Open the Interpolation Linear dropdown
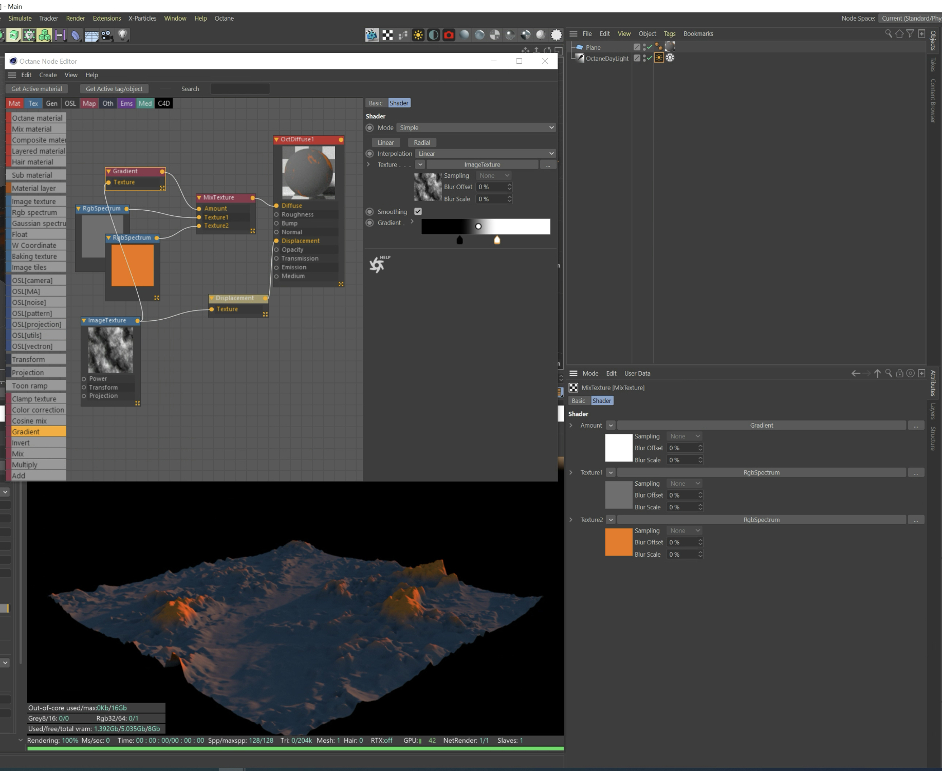The height and width of the screenshot is (771, 942). click(x=486, y=153)
